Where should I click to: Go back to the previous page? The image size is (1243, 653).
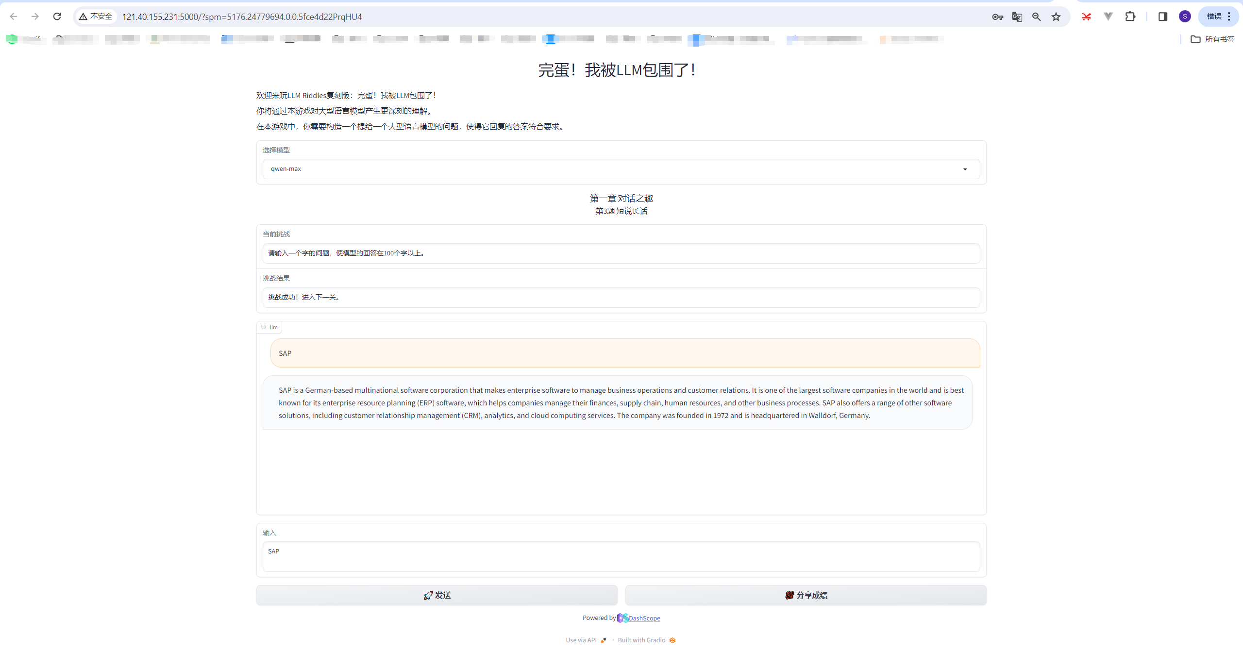[14, 17]
